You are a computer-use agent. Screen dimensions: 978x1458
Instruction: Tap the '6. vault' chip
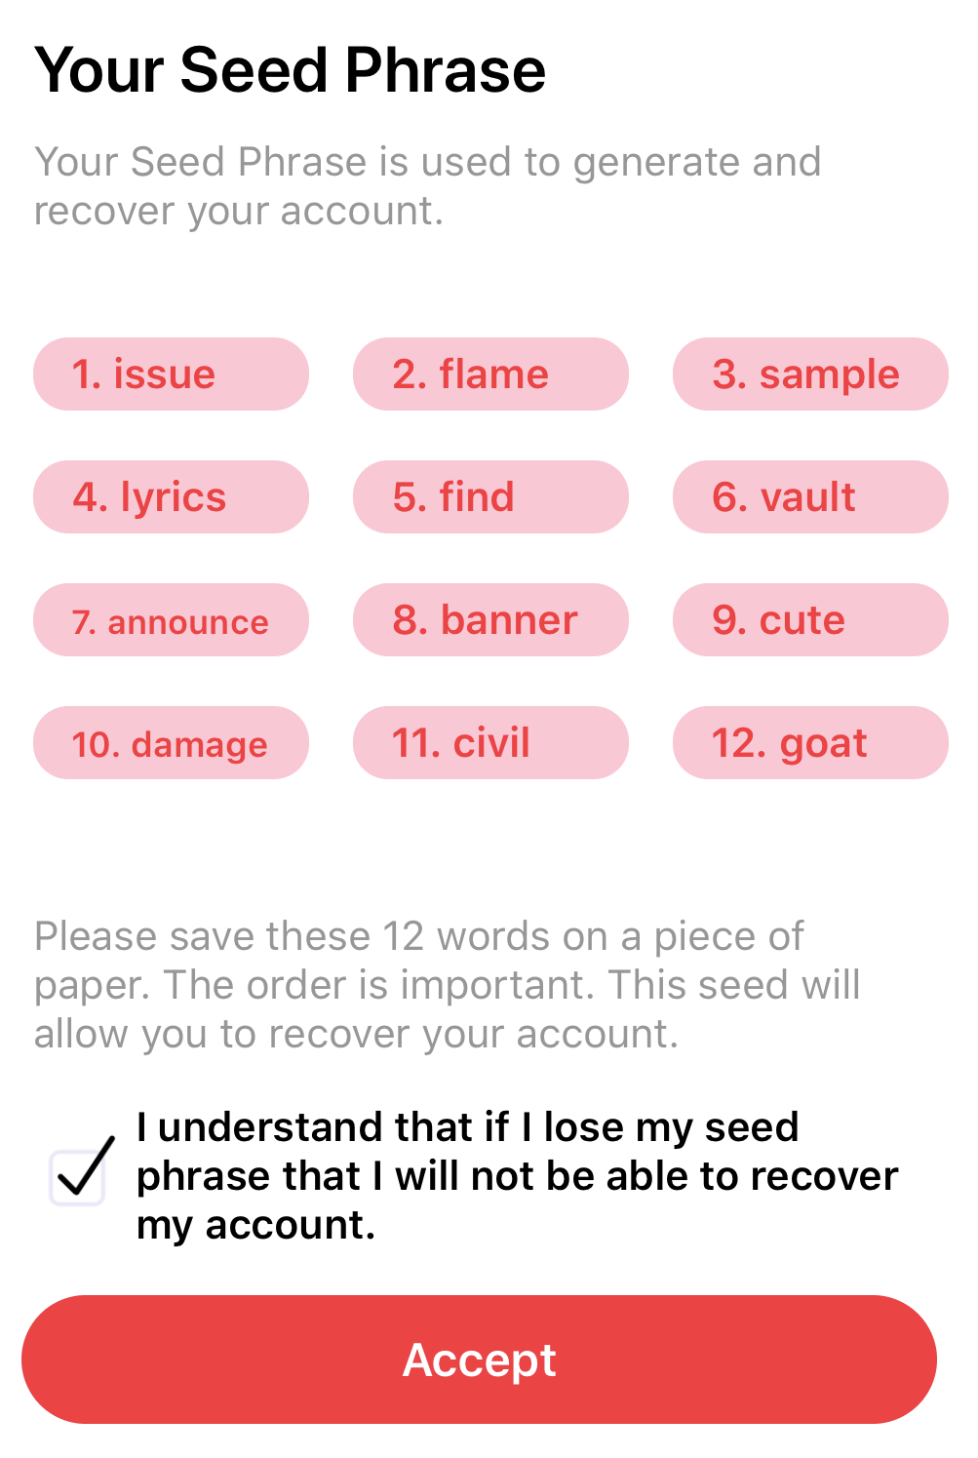809,497
